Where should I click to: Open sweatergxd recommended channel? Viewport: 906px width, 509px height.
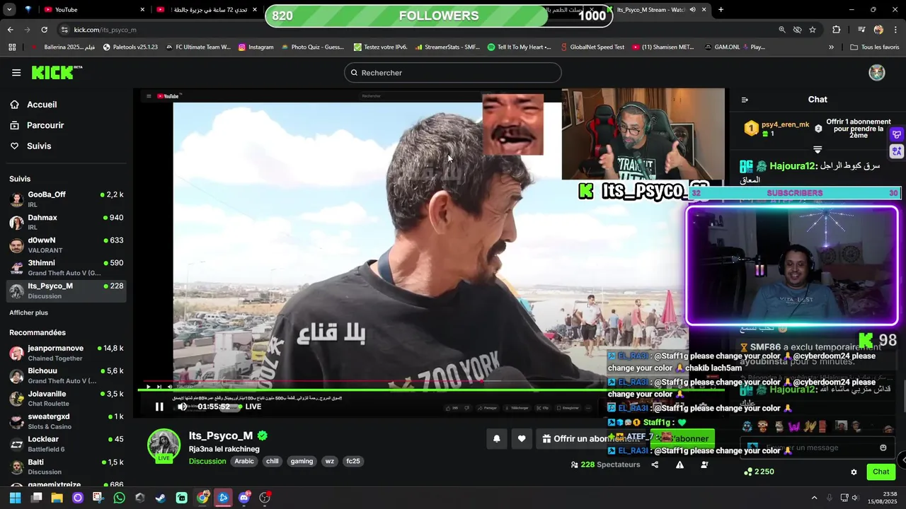[67, 421]
